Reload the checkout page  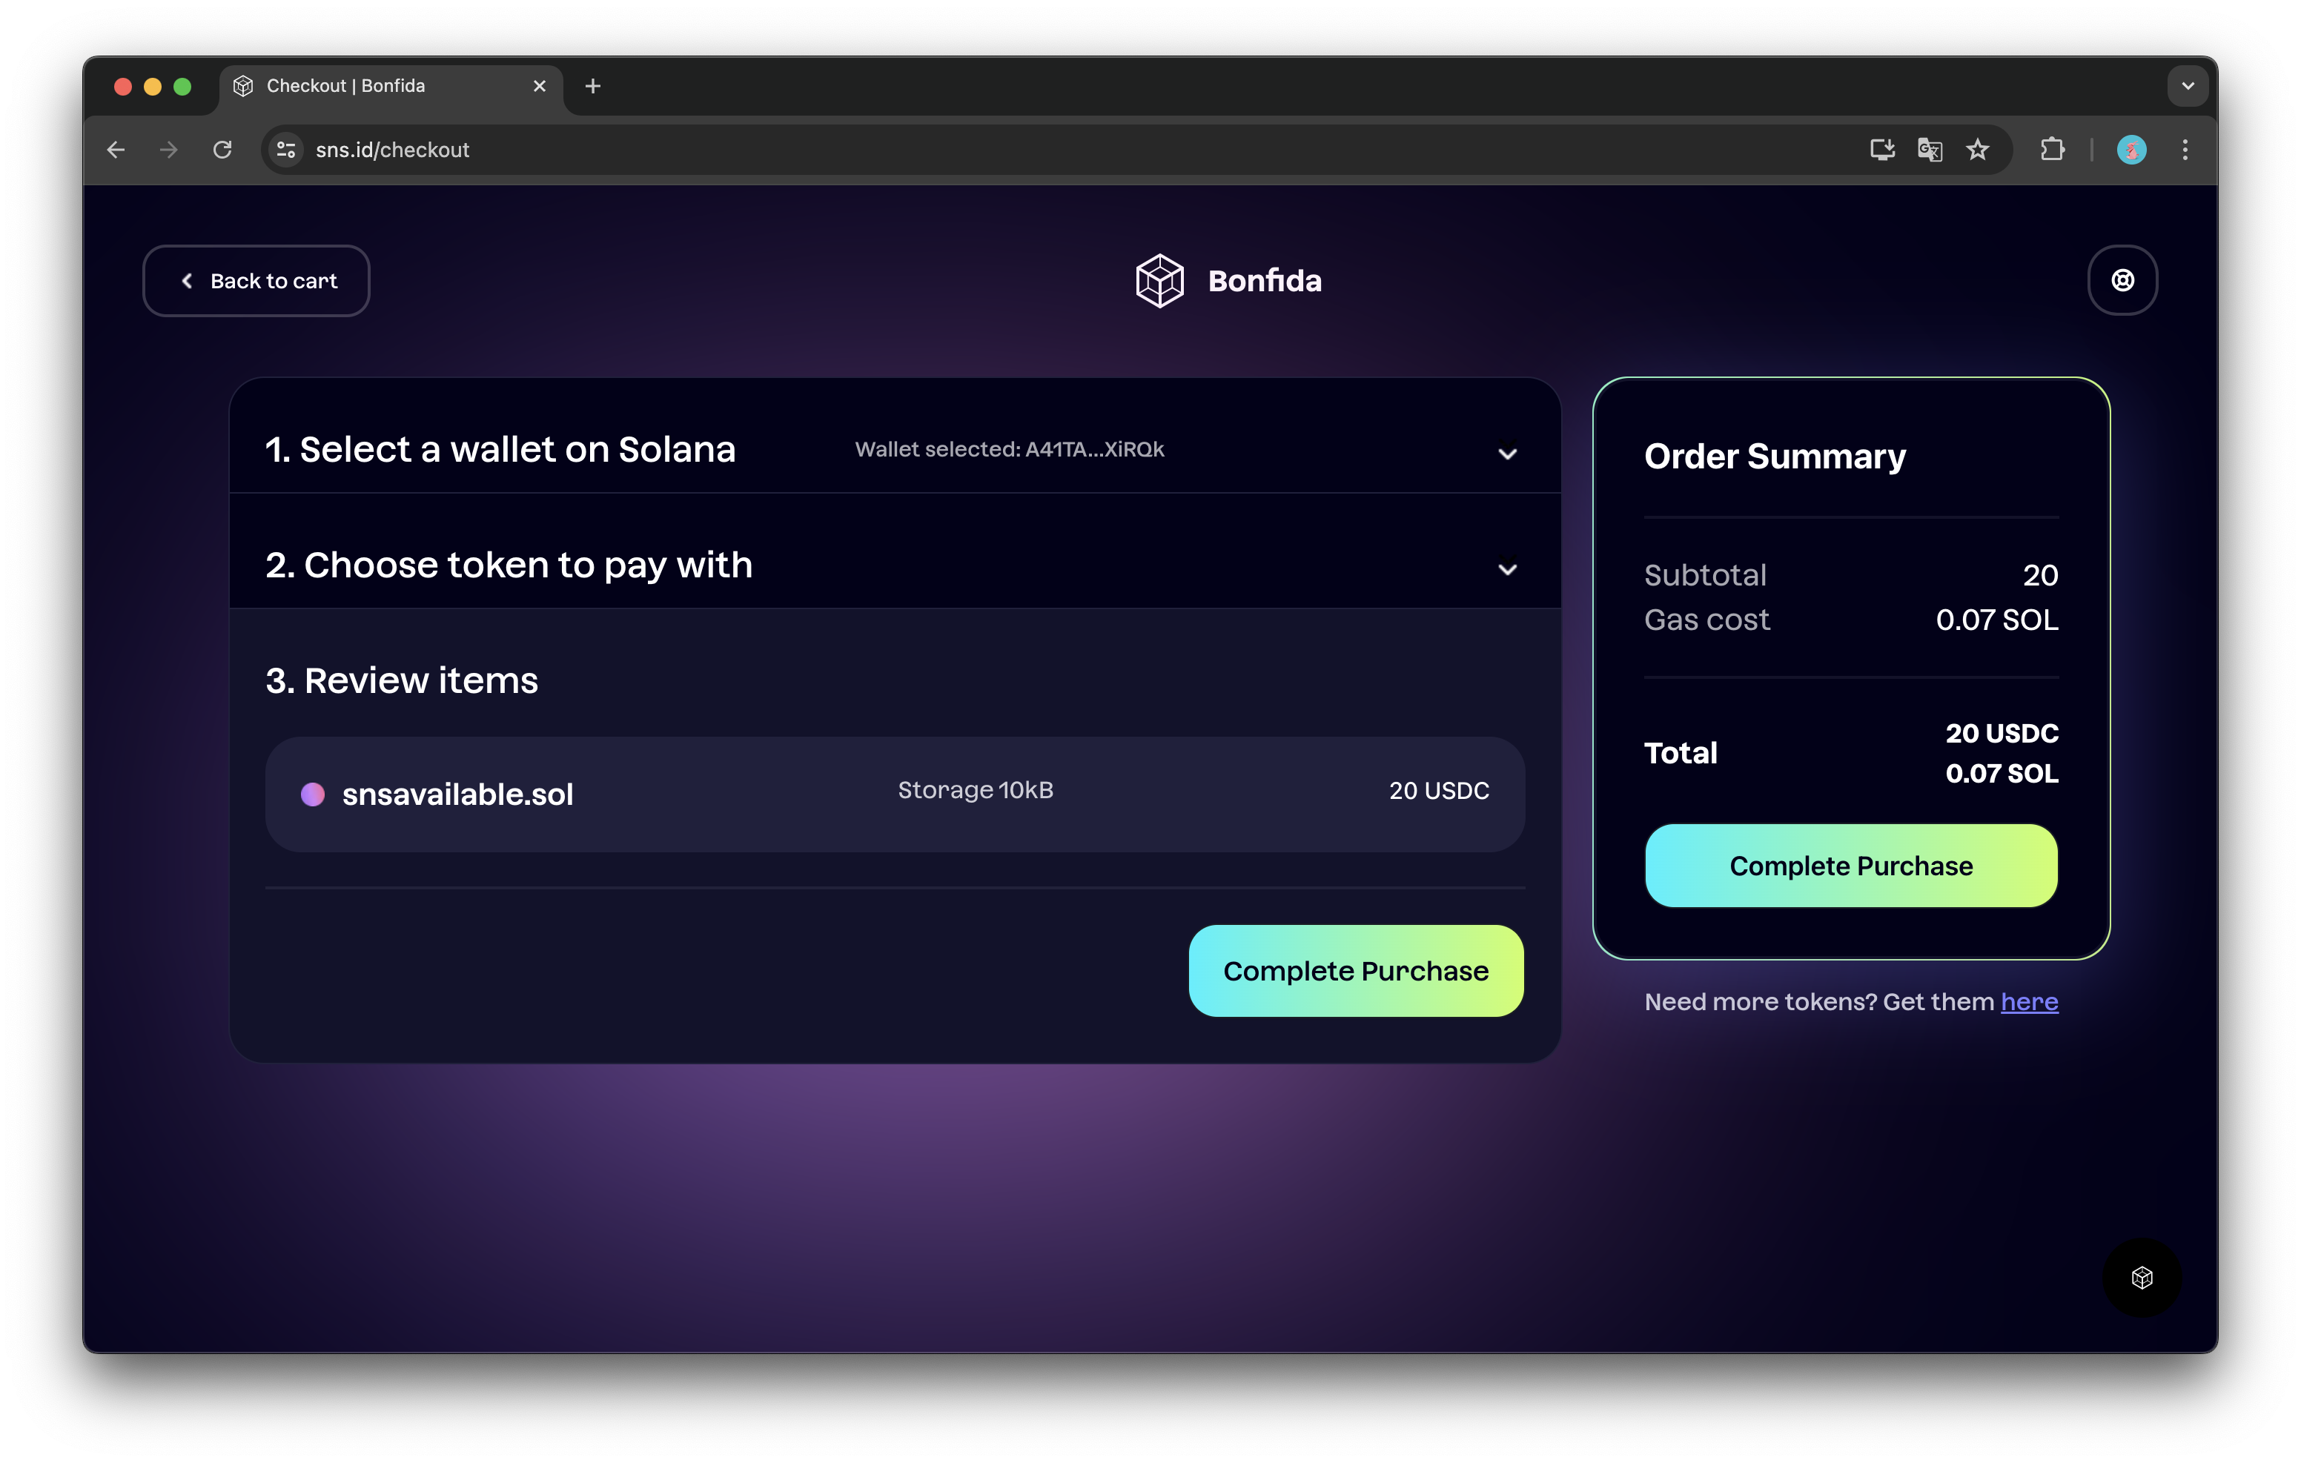[222, 150]
